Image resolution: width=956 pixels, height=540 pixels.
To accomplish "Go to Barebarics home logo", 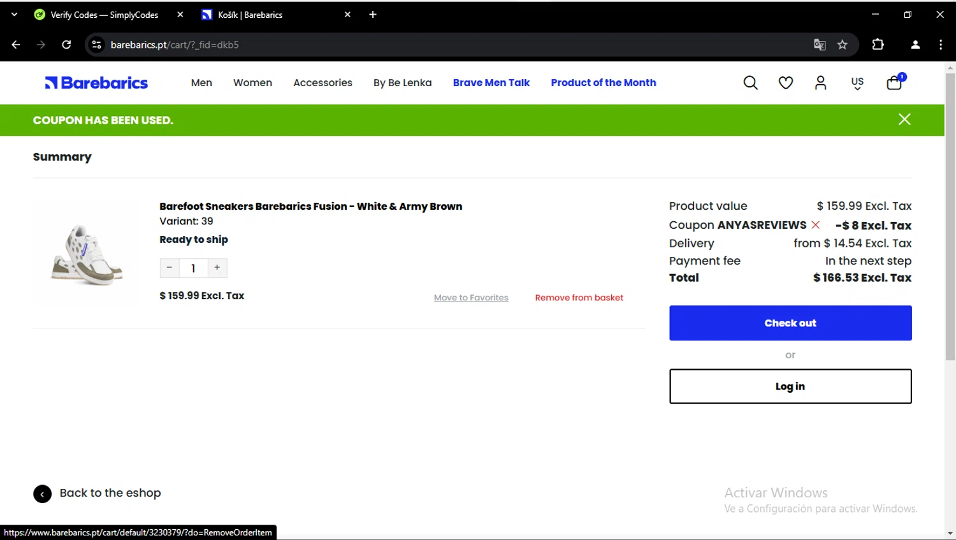I will click(x=96, y=83).
